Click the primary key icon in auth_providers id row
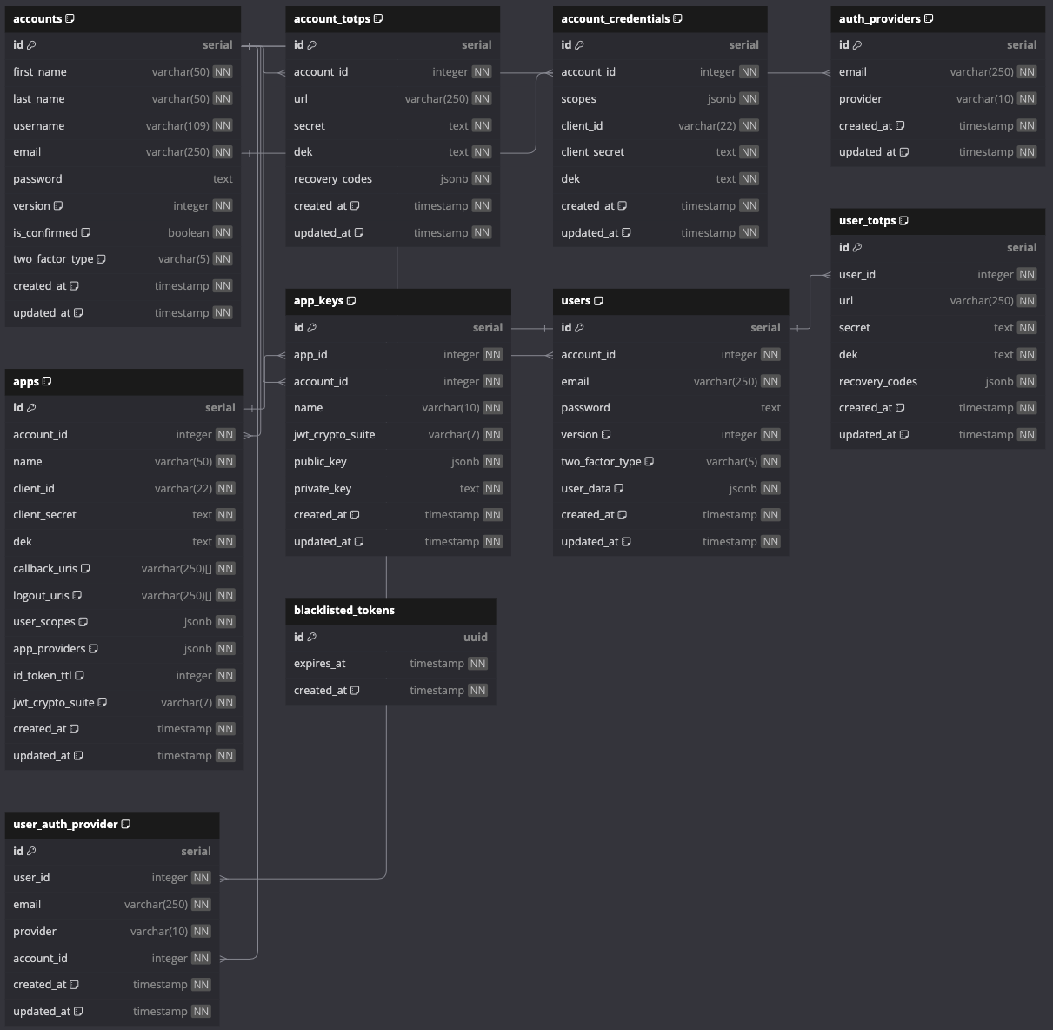 [857, 45]
